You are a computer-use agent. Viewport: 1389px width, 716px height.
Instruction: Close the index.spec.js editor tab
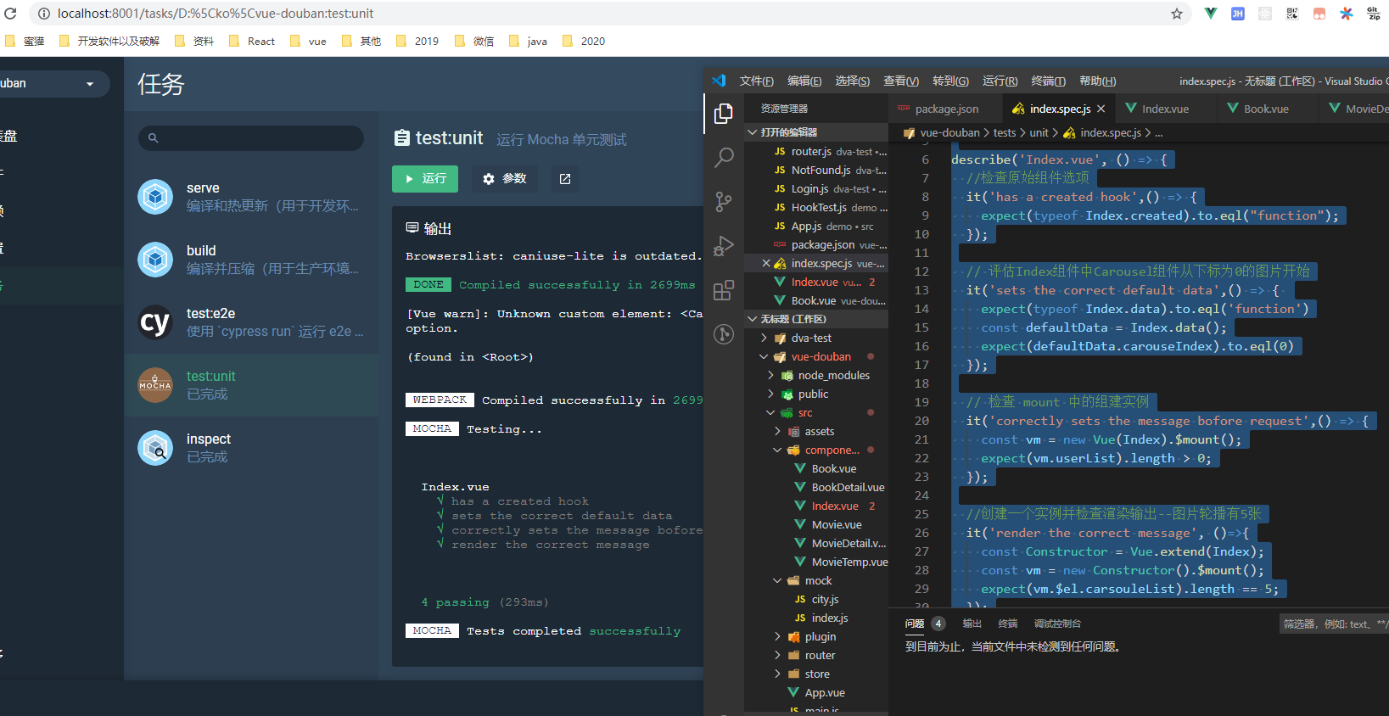pyautogui.click(x=1101, y=109)
